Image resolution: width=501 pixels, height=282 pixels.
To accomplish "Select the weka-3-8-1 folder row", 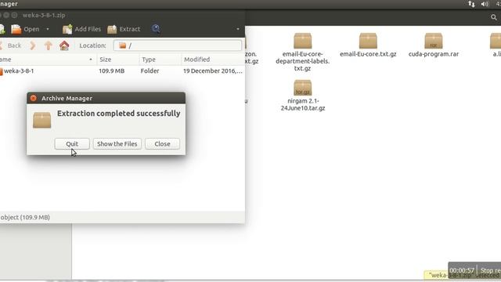I will tap(122, 71).
